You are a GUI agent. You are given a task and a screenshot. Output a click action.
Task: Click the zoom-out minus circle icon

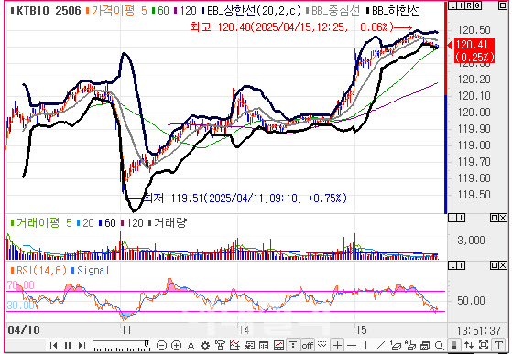(x=161, y=345)
